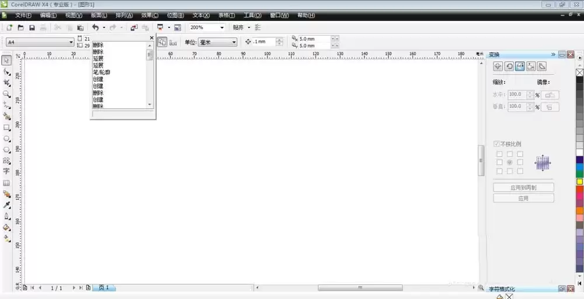This screenshot has width=584, height=299.
Task: Select the center anchor radio button
Action: point(510,162)
